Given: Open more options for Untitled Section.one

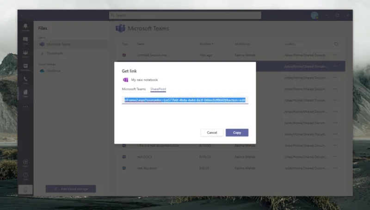Looking at the screenshot, I should (x=335, y=55).
